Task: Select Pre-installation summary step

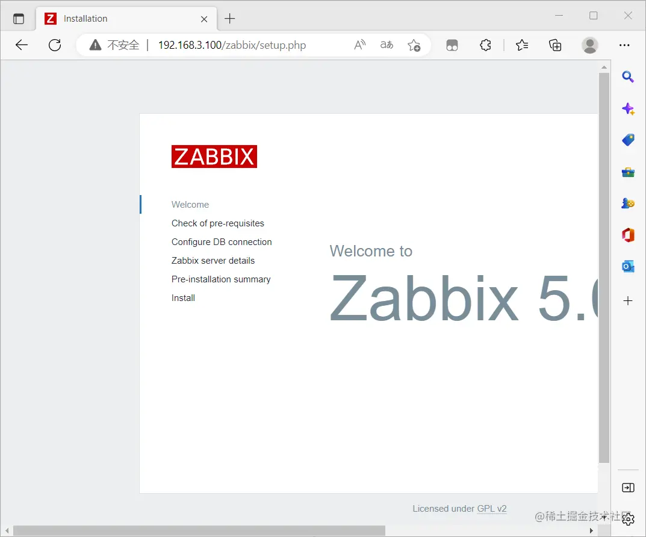Action: click(x=221, y=279)
